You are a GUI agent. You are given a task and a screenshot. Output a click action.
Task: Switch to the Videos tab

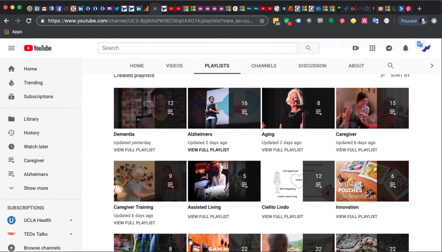(x=174, y=66)
